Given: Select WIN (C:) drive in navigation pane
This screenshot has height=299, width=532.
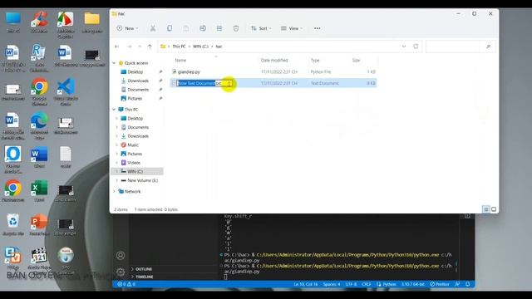Looking at the screenshot, I should pyautogui.click(x=137, y=172).
